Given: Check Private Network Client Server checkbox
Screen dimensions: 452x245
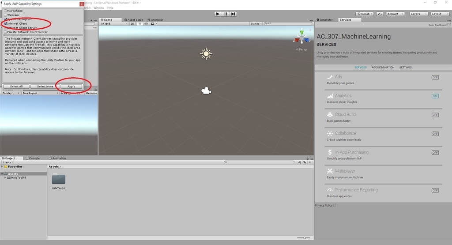Looking at the screenshot, I should [x=5, y=32].
